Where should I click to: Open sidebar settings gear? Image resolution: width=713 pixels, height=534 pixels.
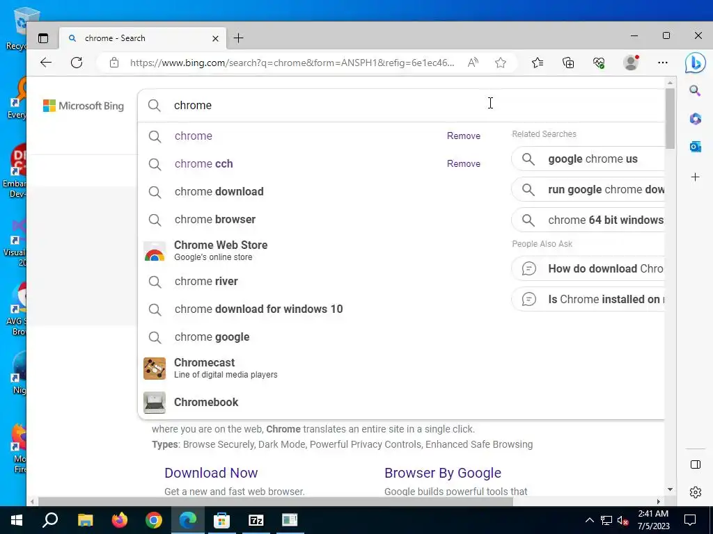(696, 492)
